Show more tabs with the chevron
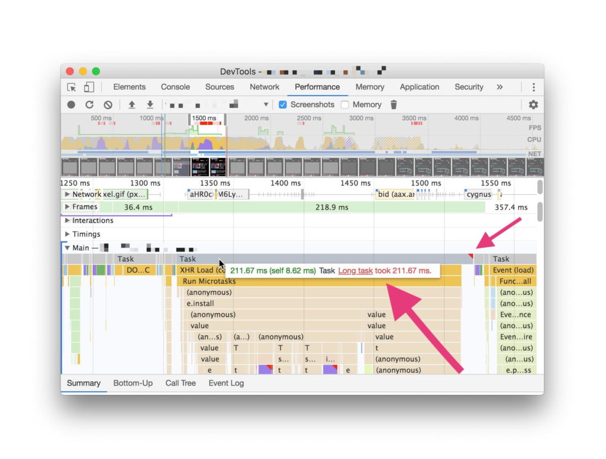 coord(499,87)
